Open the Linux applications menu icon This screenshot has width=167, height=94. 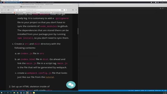[1, 2]
